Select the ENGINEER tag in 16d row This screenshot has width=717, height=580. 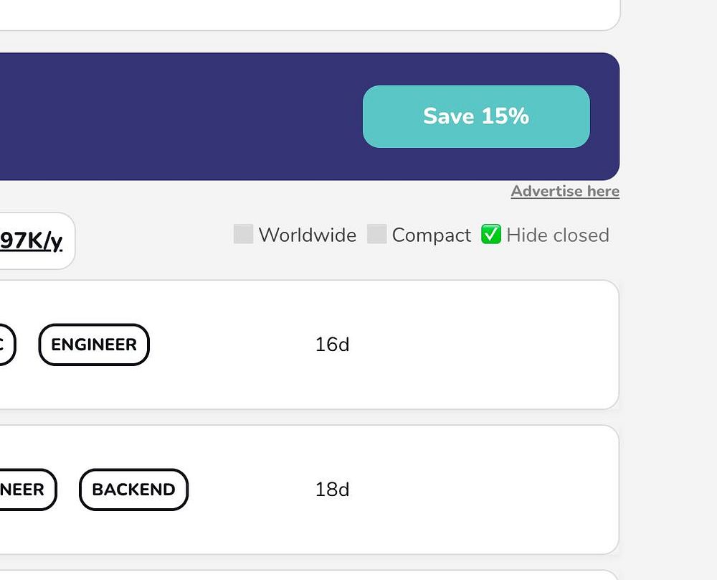(94, 345)
